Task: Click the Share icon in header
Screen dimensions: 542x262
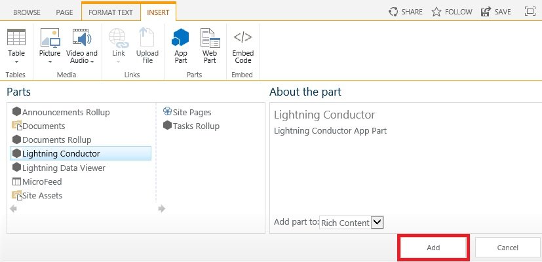Action: click(393, 12)
